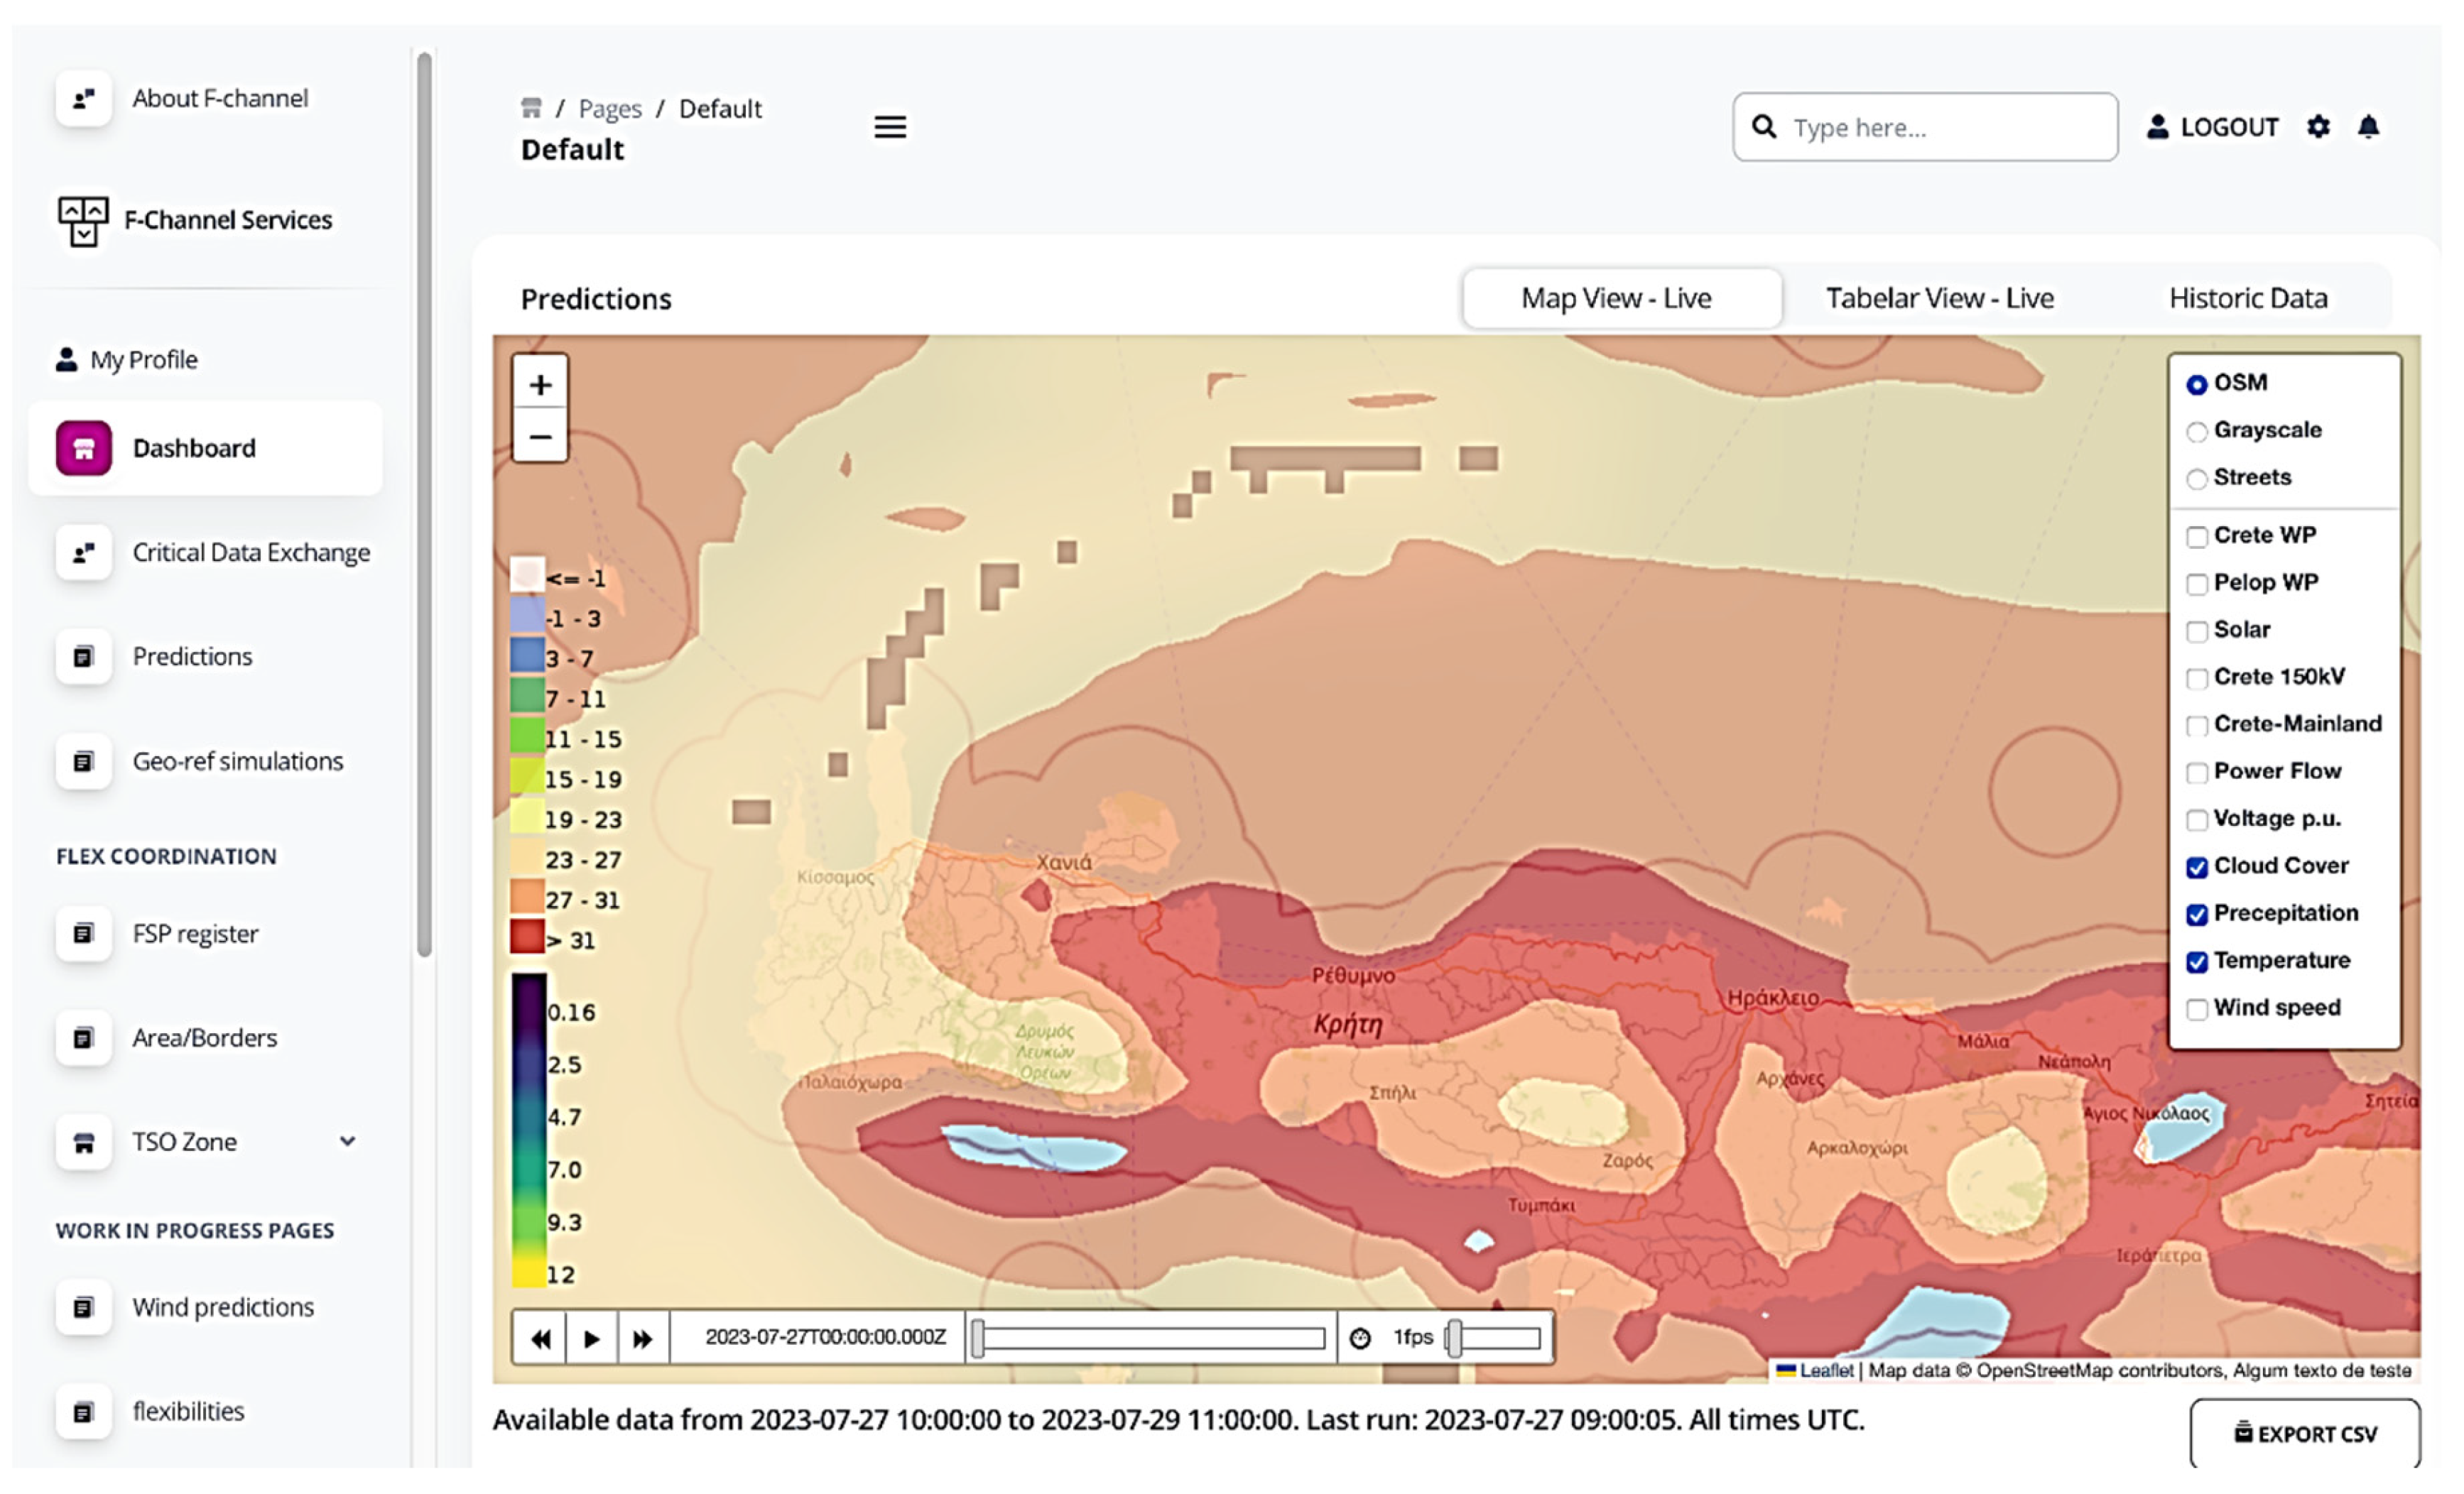2464x1494 pixels.
Task: Open settings gear icon in header
Action: pyautogui.click(x=2318, y=127)
